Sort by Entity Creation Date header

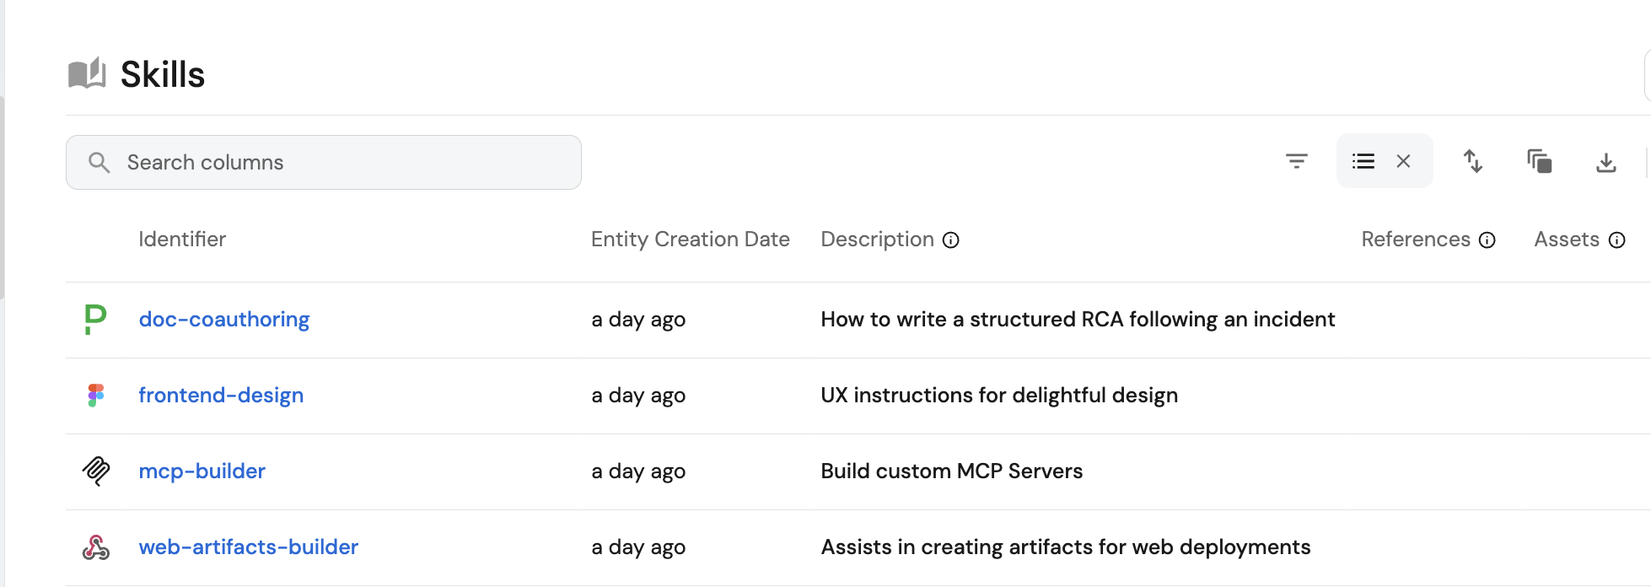[x=690, y=240]
